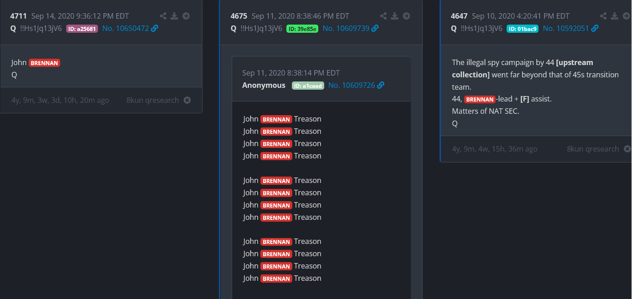Screen dimensions: 632x299
Task: Click the X icon beside 8kun qresearch on post 4647
Action: pyautogui.click(x=627, y=149)
